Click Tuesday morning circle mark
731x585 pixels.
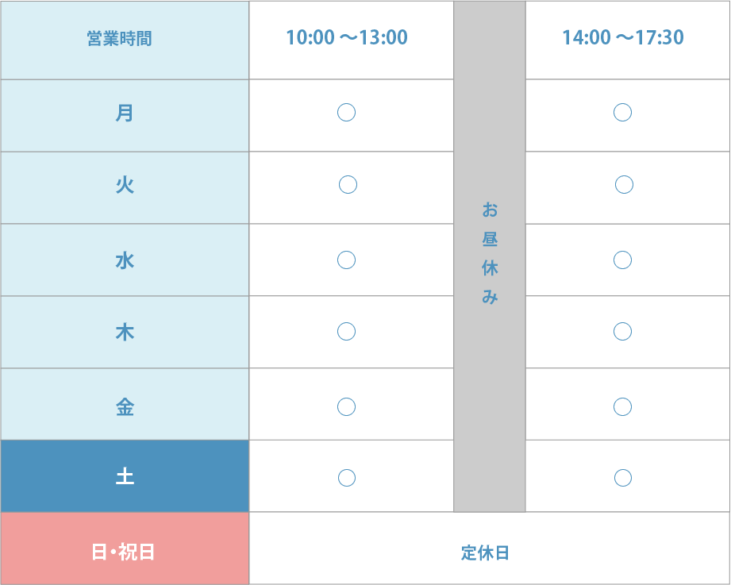[348, 185]
